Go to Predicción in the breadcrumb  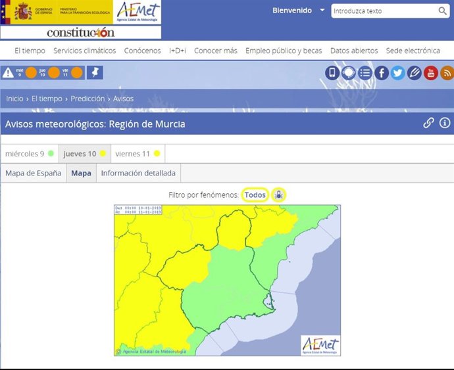tap(88, 99)
